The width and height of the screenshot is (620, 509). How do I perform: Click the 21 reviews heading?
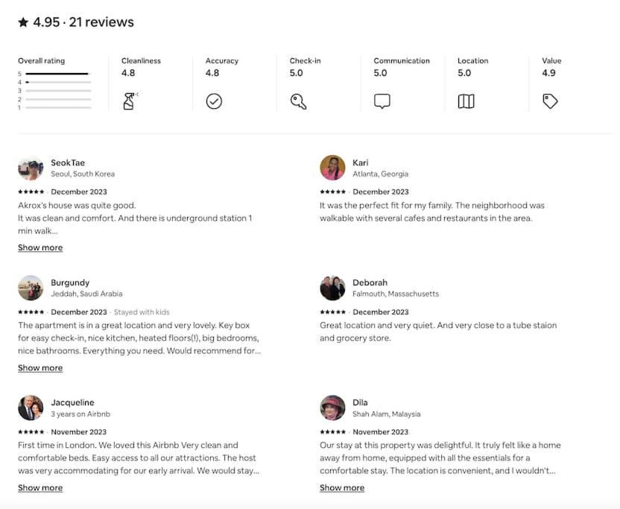[x=101, y=22]
